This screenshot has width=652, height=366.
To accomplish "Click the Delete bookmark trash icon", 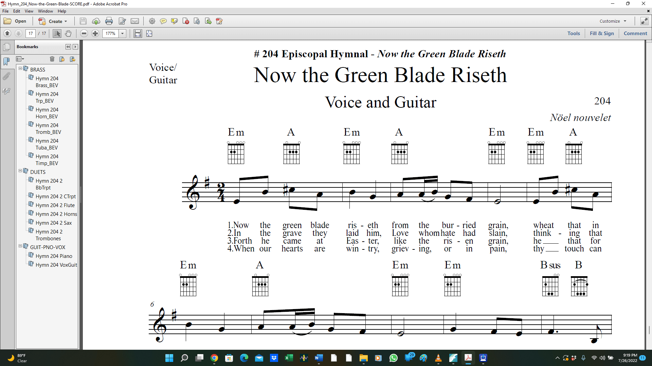I will tap(52, 59).
